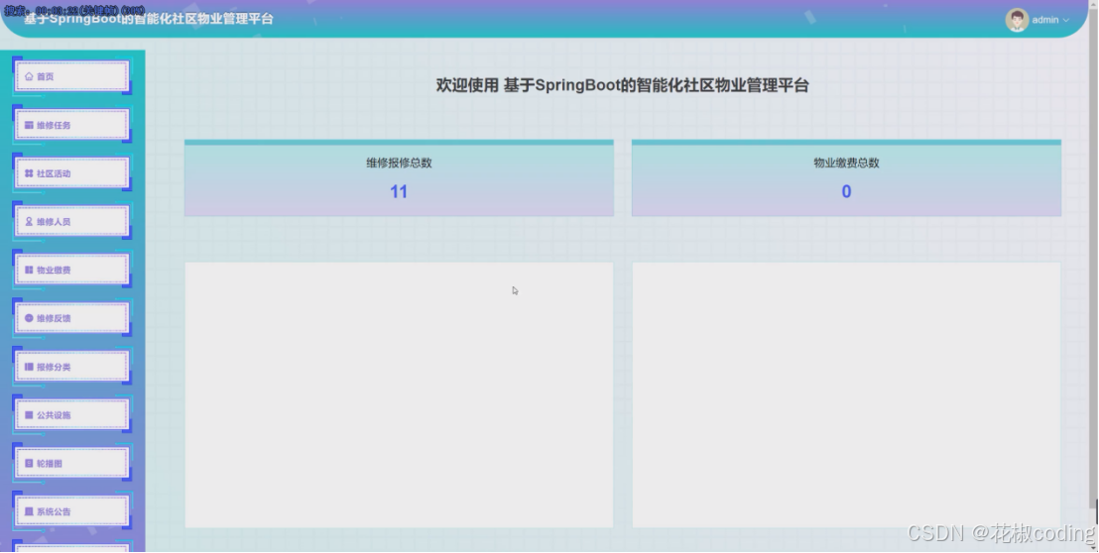
Task: Open the 报修分类 sidebar menu
Action: (71, 366)
